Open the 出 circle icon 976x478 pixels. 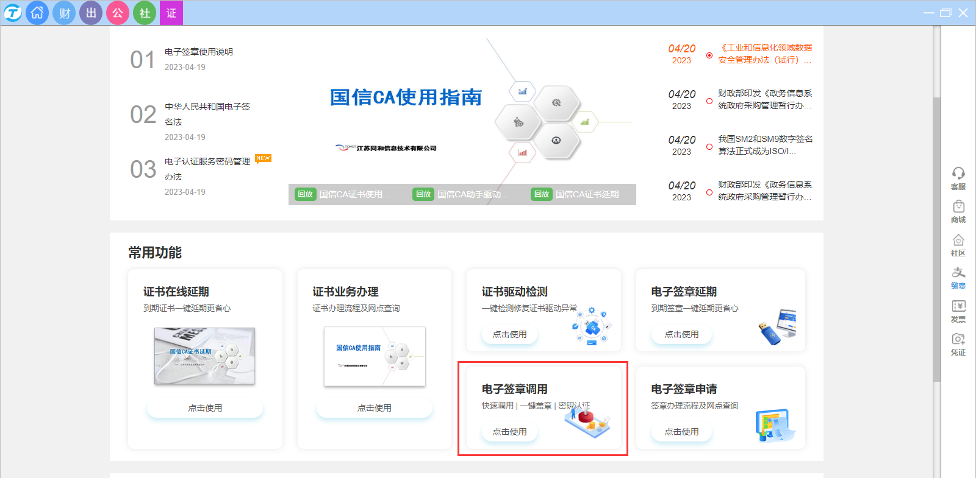(x=91, y=13)
